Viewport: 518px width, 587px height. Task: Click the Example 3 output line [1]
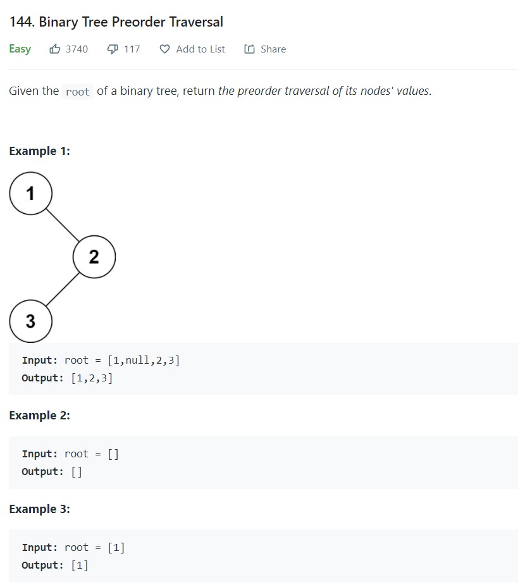(x=55, y=565)
